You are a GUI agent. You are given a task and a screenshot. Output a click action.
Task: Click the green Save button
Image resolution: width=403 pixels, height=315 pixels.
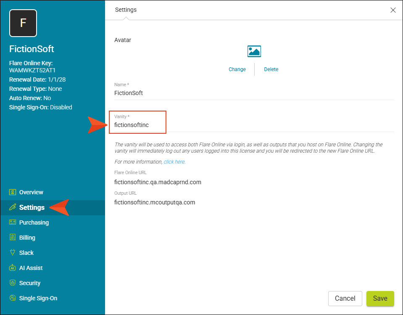click(x=380, y=298)
